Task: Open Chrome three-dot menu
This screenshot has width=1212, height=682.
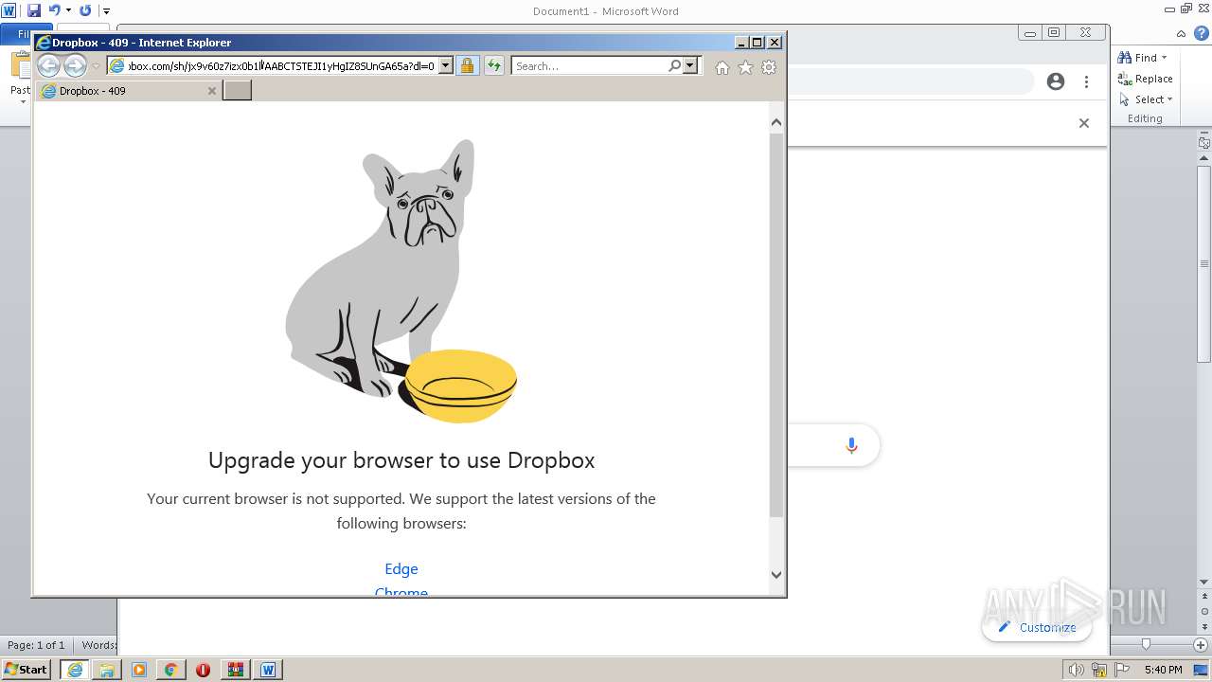Action: [x=1086, y=81]
